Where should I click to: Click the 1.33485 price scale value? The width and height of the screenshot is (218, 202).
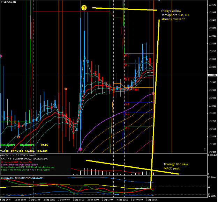[x=212, y=13]
